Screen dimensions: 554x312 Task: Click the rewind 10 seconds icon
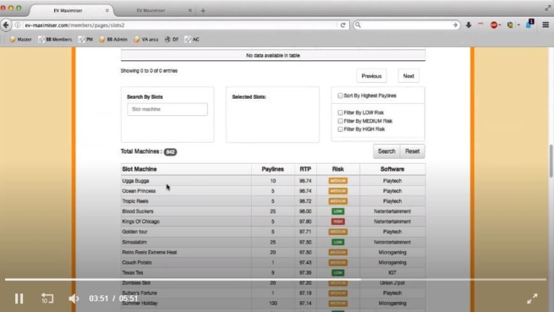(47, 298)
